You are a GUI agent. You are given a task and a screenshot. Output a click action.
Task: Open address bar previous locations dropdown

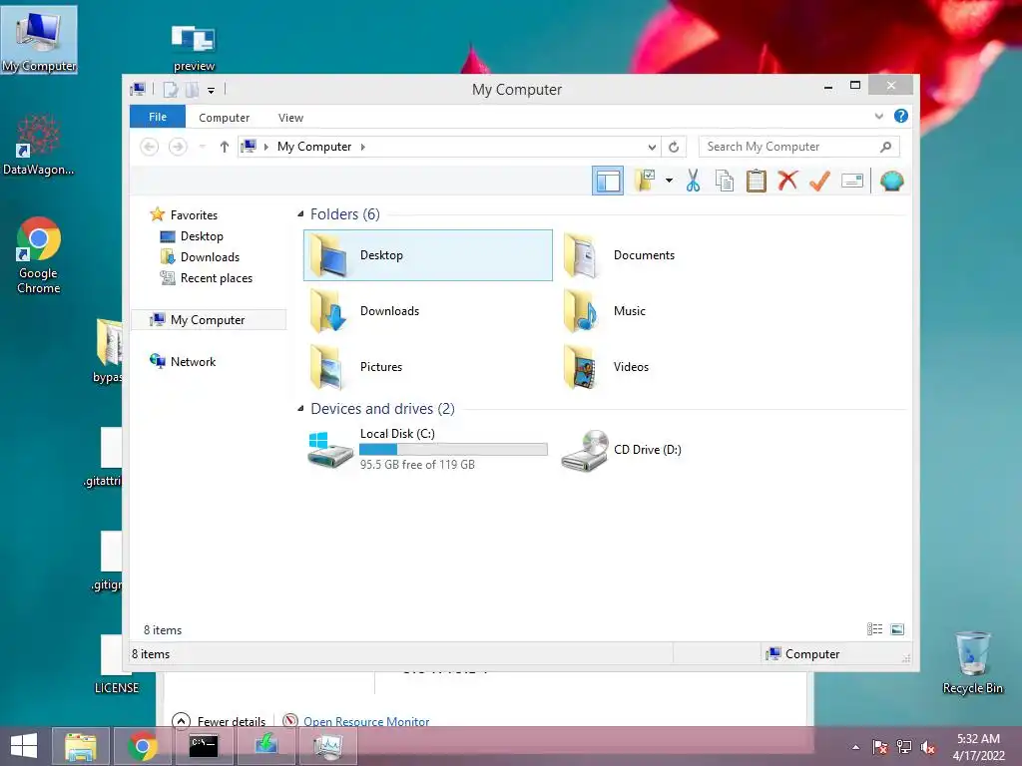tap(652, 148)
